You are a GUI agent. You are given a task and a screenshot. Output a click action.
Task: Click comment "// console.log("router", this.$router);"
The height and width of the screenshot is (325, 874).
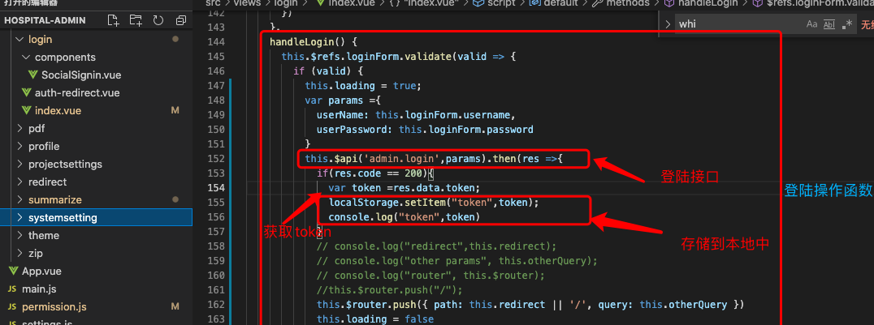(431, 275)
